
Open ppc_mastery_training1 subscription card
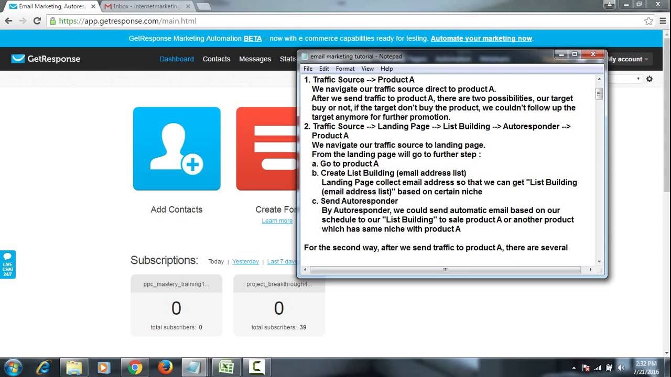(x=176, y=305)
